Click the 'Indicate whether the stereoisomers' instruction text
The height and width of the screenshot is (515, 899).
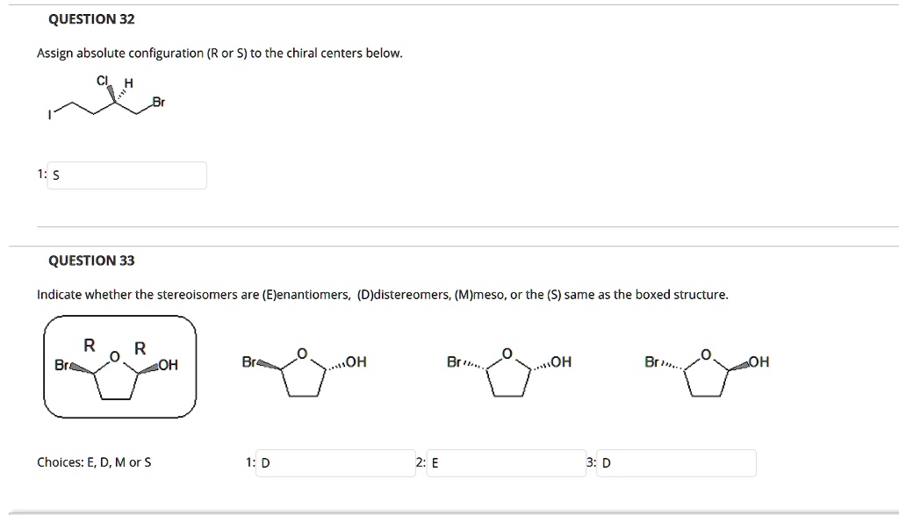pyautogui.click(x=382, y=295)
